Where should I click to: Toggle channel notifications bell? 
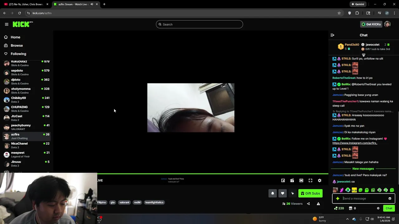(272, 193)
